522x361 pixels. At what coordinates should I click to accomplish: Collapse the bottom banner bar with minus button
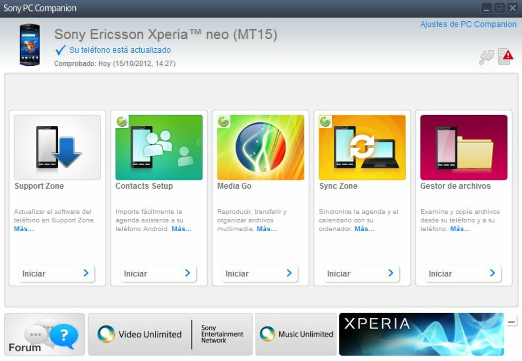point(512,322)
